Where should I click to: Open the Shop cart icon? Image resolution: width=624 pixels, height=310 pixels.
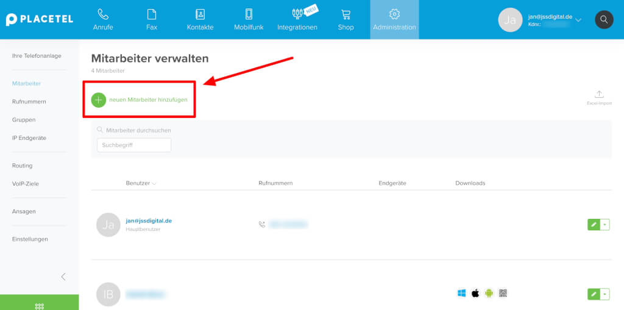point(346,15)
